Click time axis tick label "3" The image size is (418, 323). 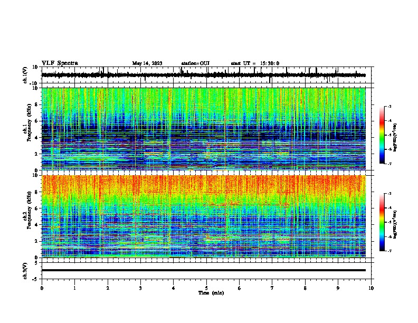[x=140, y=288]
